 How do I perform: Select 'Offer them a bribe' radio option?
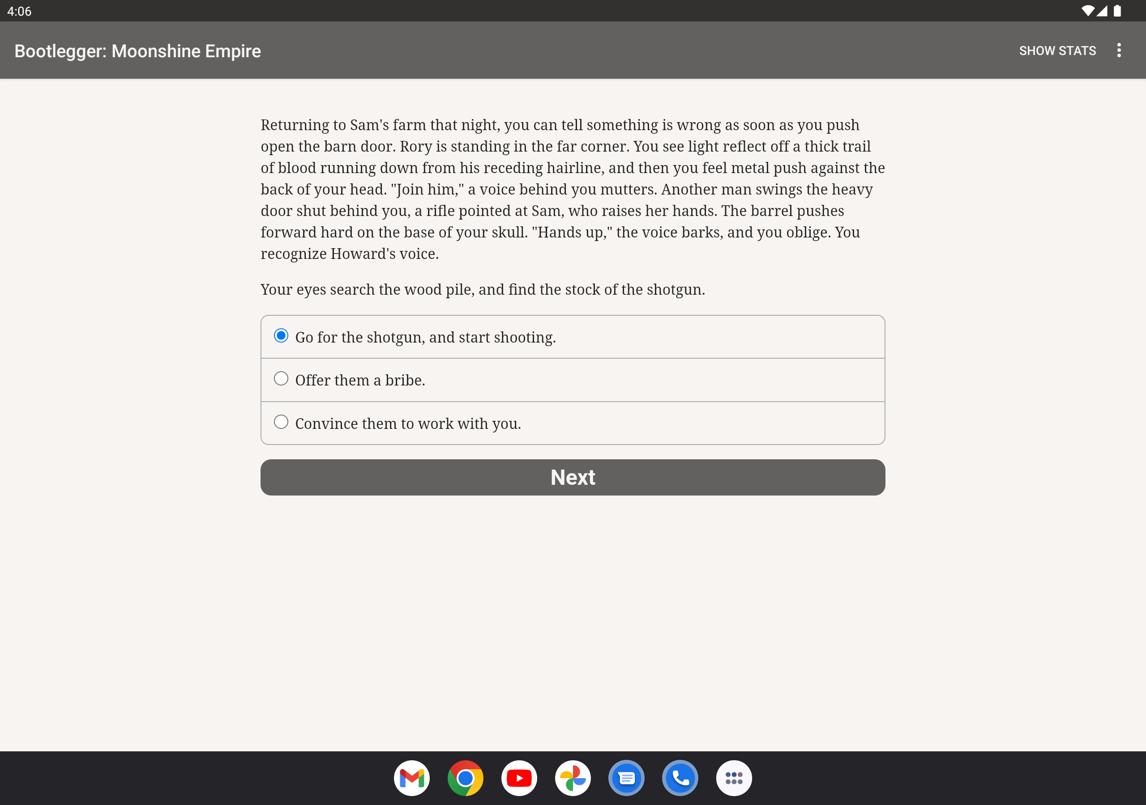coord(573,380)
